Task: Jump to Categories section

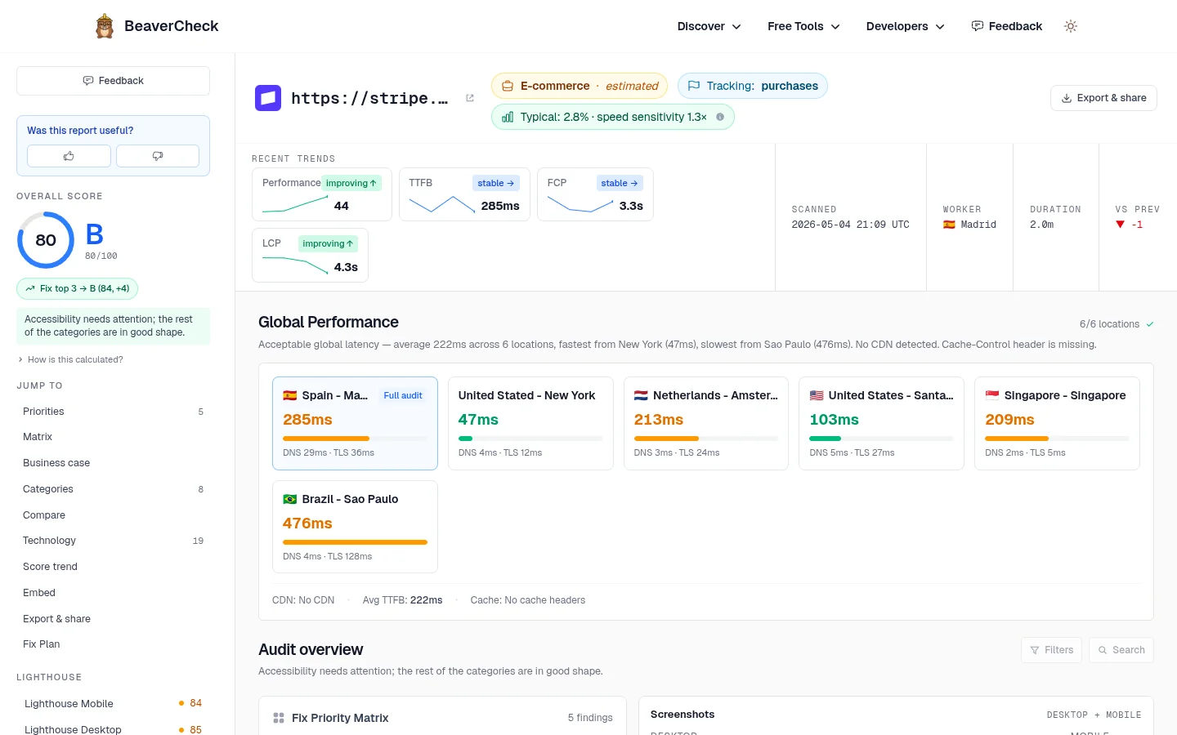Action: 113,489
